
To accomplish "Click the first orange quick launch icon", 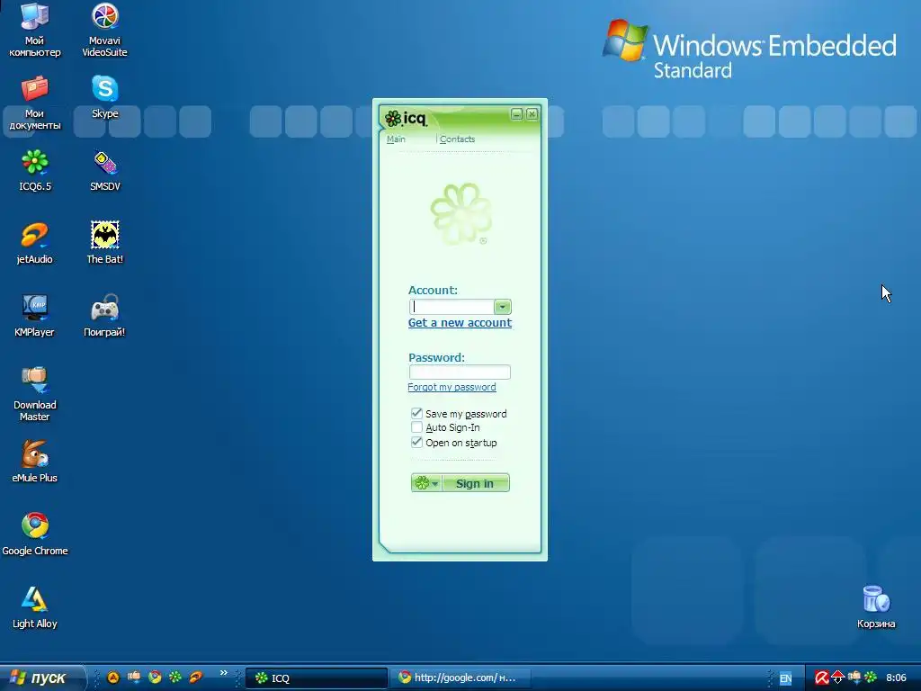I will point(113,678).
